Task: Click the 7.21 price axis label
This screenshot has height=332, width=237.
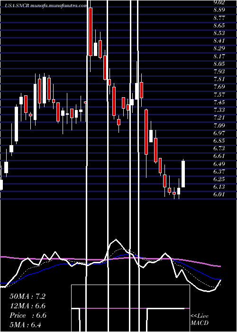Action: (x=219, y=118)
